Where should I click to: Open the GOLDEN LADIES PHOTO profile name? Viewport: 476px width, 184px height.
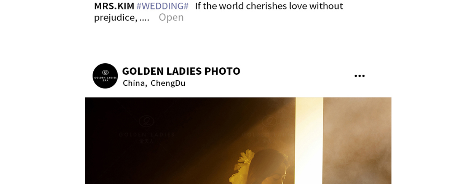tap(181, 71)
